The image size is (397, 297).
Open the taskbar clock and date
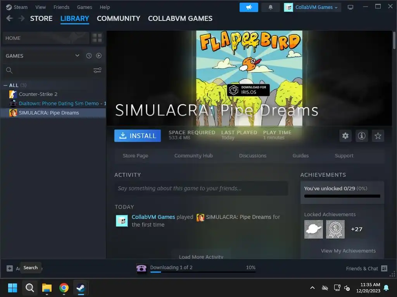368,288
